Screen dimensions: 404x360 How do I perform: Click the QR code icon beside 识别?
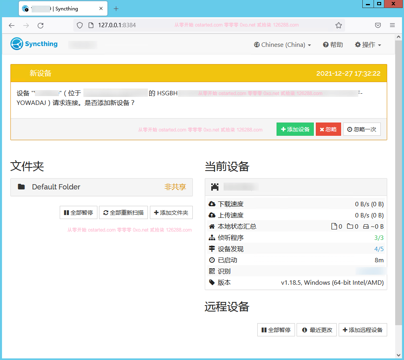(212, 271)
